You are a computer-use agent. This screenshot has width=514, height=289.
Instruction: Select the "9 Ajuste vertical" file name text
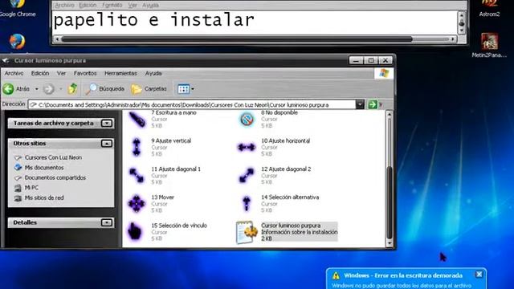point(171,141)
